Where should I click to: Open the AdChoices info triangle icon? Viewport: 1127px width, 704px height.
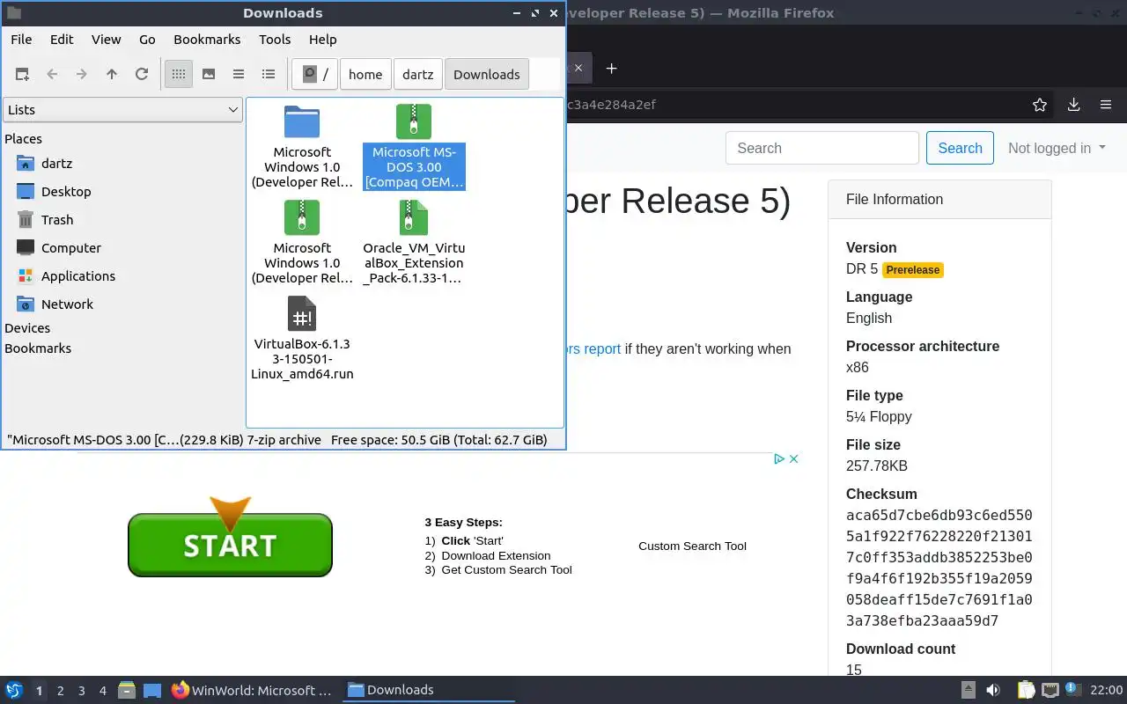pos(779,458)
